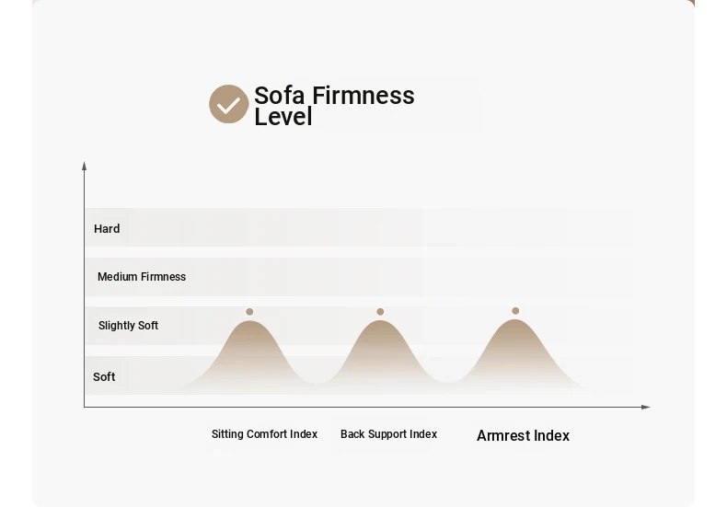The image size is (727, 507).
Task: Click the dot above Sitting Comfort peak
Action: (x=249, y=311)
